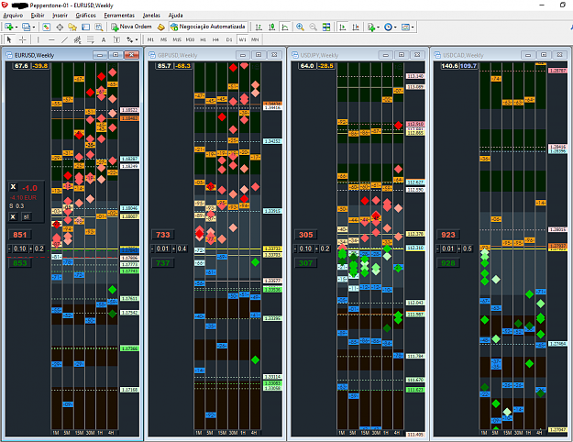Open the Inserir menu
This screenshot has height=442, width=573.
[x=60, y=16]
